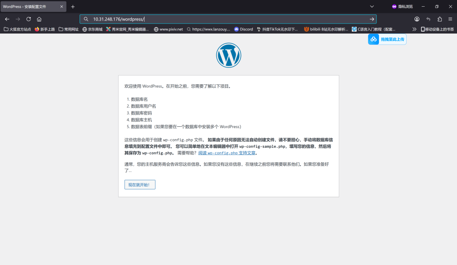Open the 常用网址 bookmark folder
This screenshot has height=265, width=457.
coord(68,29)
